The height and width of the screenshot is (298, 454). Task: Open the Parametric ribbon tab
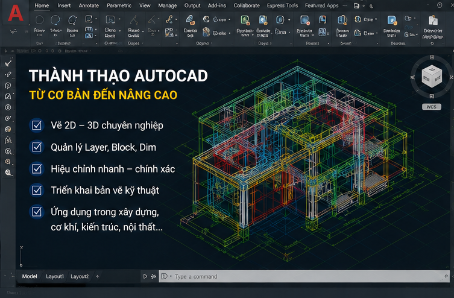[119, 5]
